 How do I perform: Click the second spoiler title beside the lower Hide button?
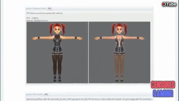(34, 94)
